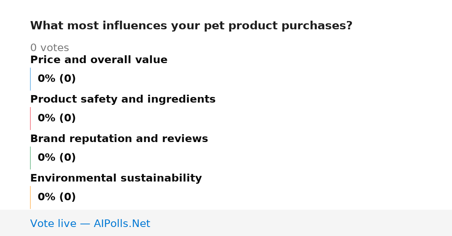The height and width of the screenshot is (236, 452).
Task: Click the word AIPolls.Net in footer
Action: click(122, 224)
